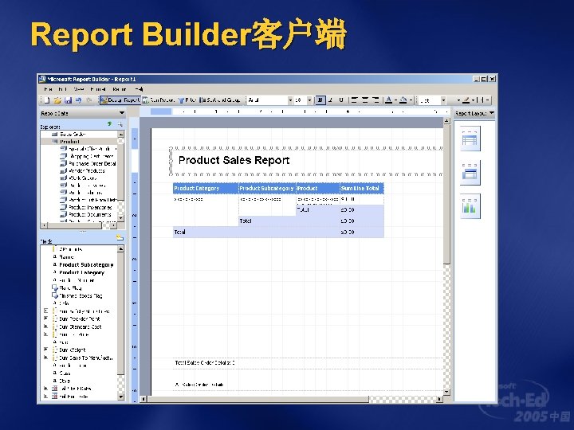Expand Sum Days To Manufacture field
Viewport: 574px width, 430px height.
(x=45, y=358)
